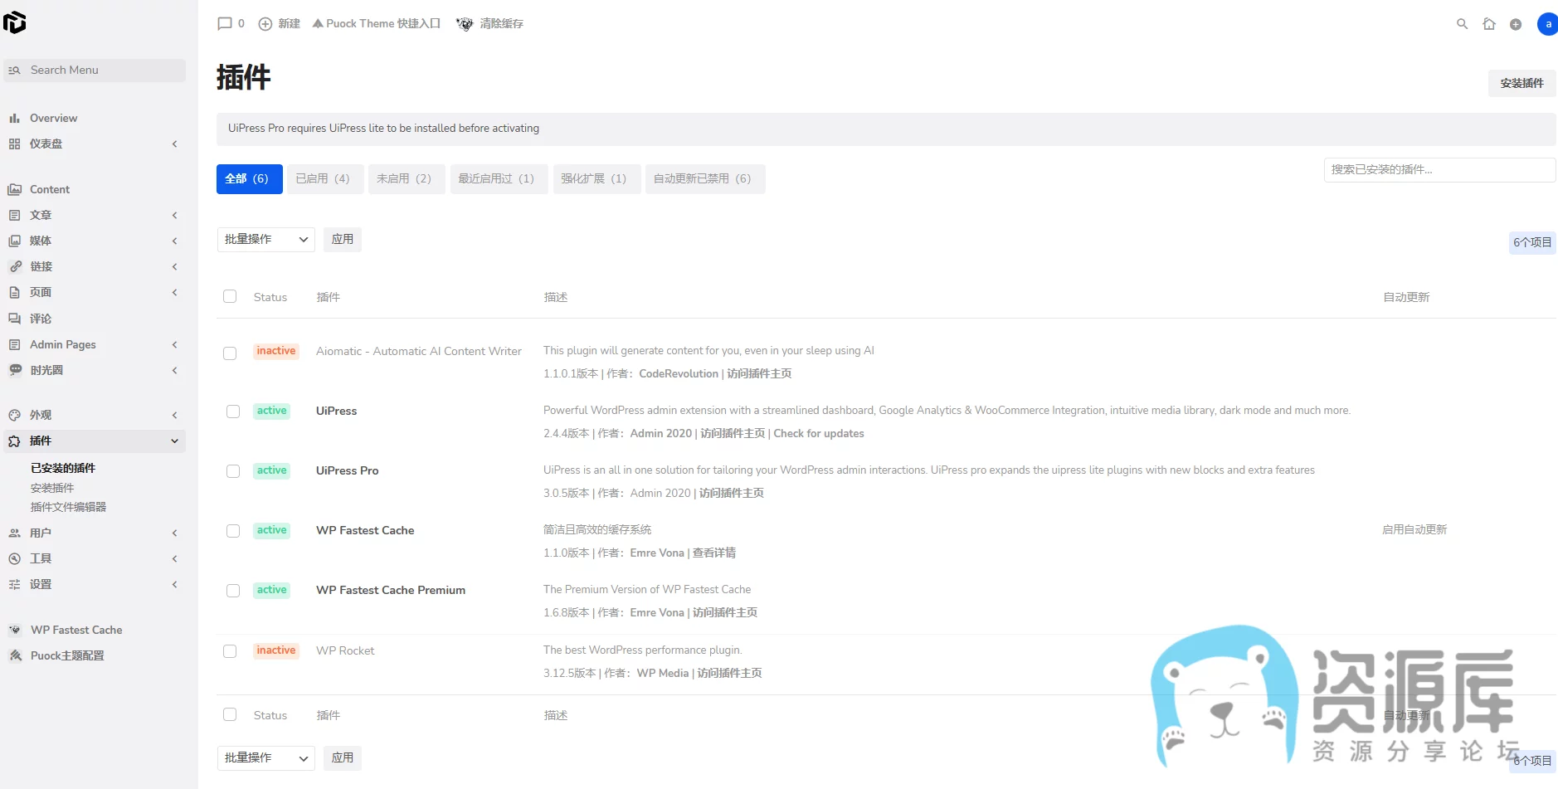Click the UiPress logo icon
Screen dimensions: 1558x789
point(15,22)
